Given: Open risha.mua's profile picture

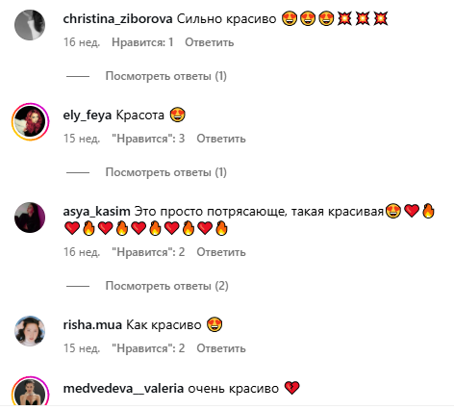Looking at the screenshot, I should click(30, 331).
